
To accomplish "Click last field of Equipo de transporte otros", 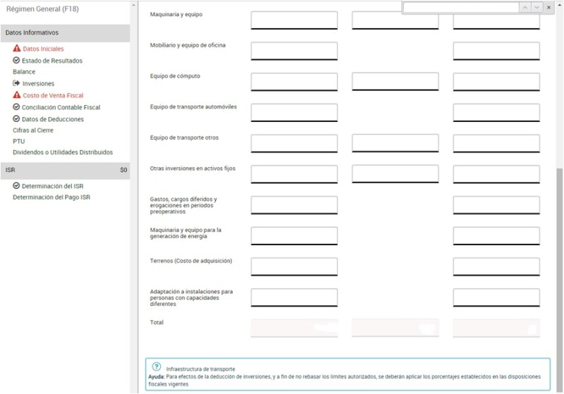I will point(496,144).
